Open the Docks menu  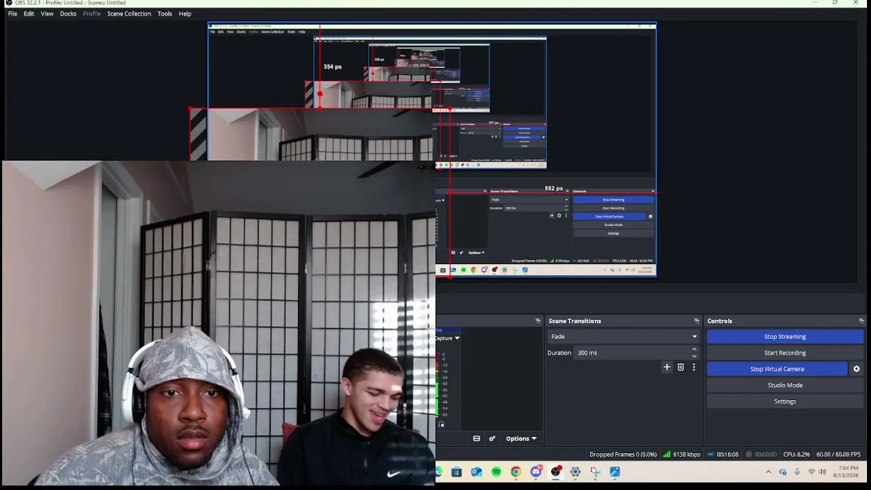click(x=68, y=14)
